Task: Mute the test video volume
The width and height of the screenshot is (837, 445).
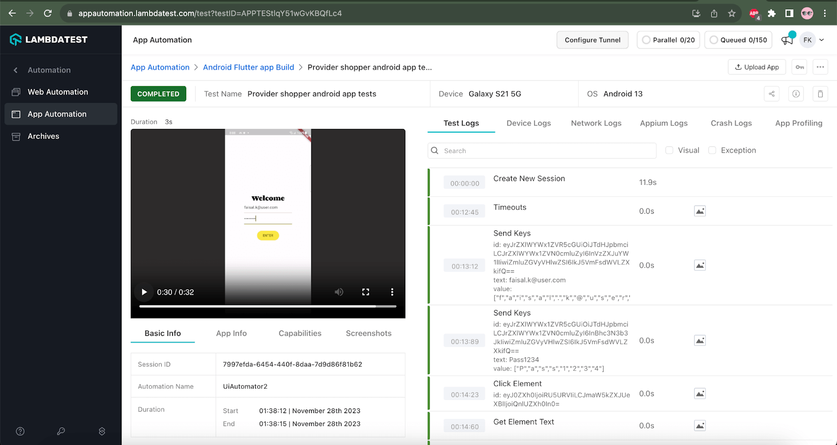Action: [339, 292]
